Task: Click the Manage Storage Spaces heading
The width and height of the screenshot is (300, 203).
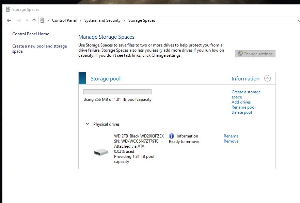Action: click(106, 37)
